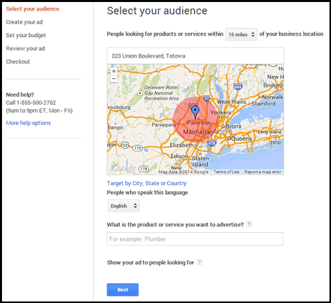Image resolution: width=331 pixels, height=303 pixels.
Task: Click the business address field showing 323 Union Boulevard
Action: [195, 56]
